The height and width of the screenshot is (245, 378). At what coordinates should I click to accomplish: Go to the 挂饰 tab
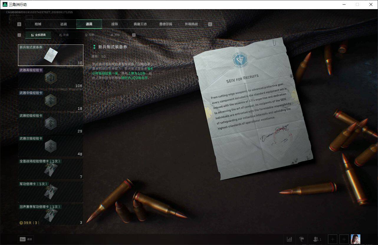point(115,24)
